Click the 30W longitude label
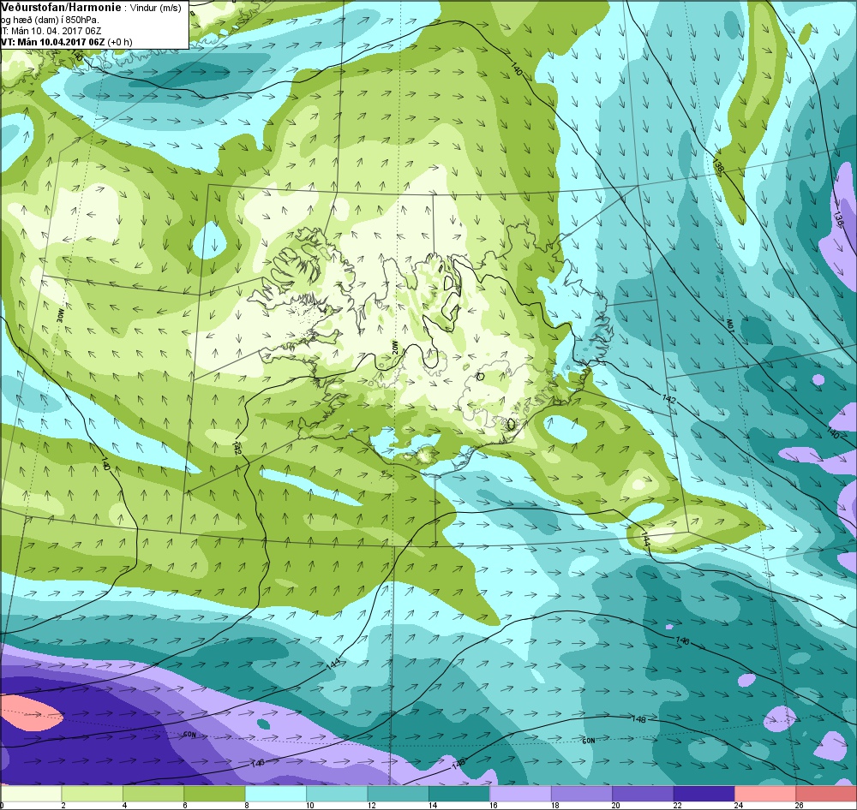This screenshot has width=857, height=810. point(60,315)
